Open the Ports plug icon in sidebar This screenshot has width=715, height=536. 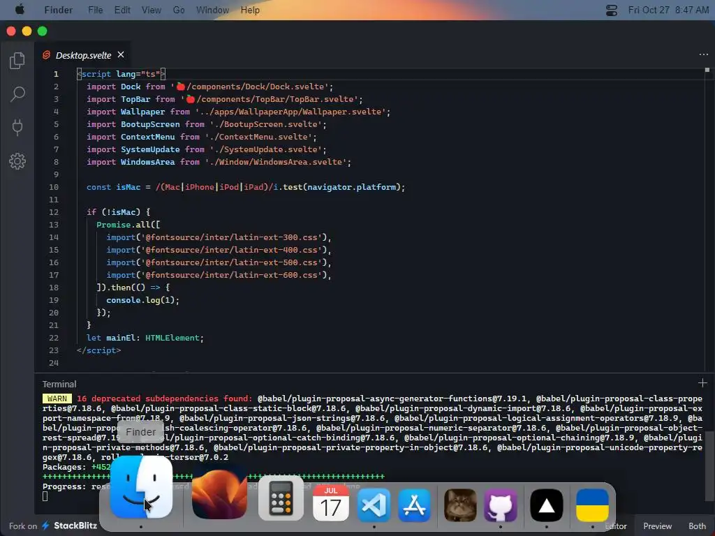(x=17, y=127)
